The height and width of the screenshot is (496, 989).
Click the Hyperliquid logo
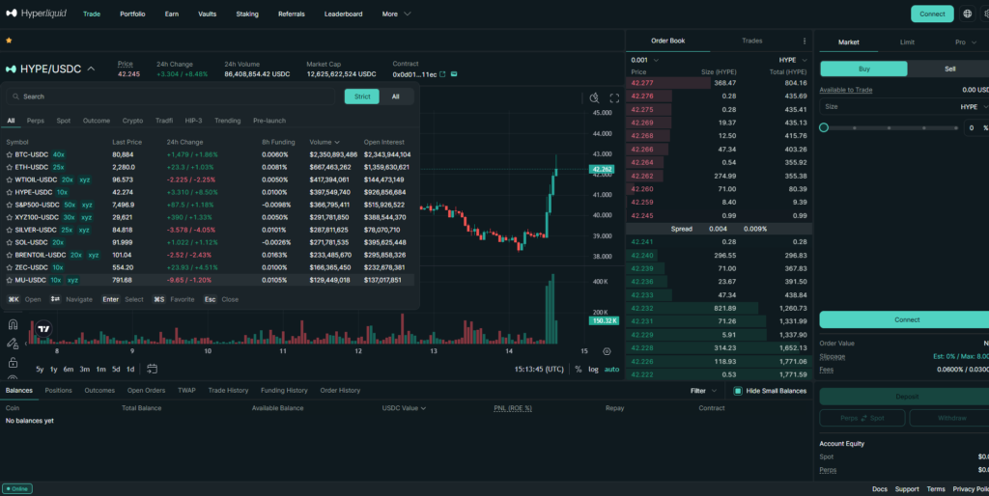click(36, 14)
